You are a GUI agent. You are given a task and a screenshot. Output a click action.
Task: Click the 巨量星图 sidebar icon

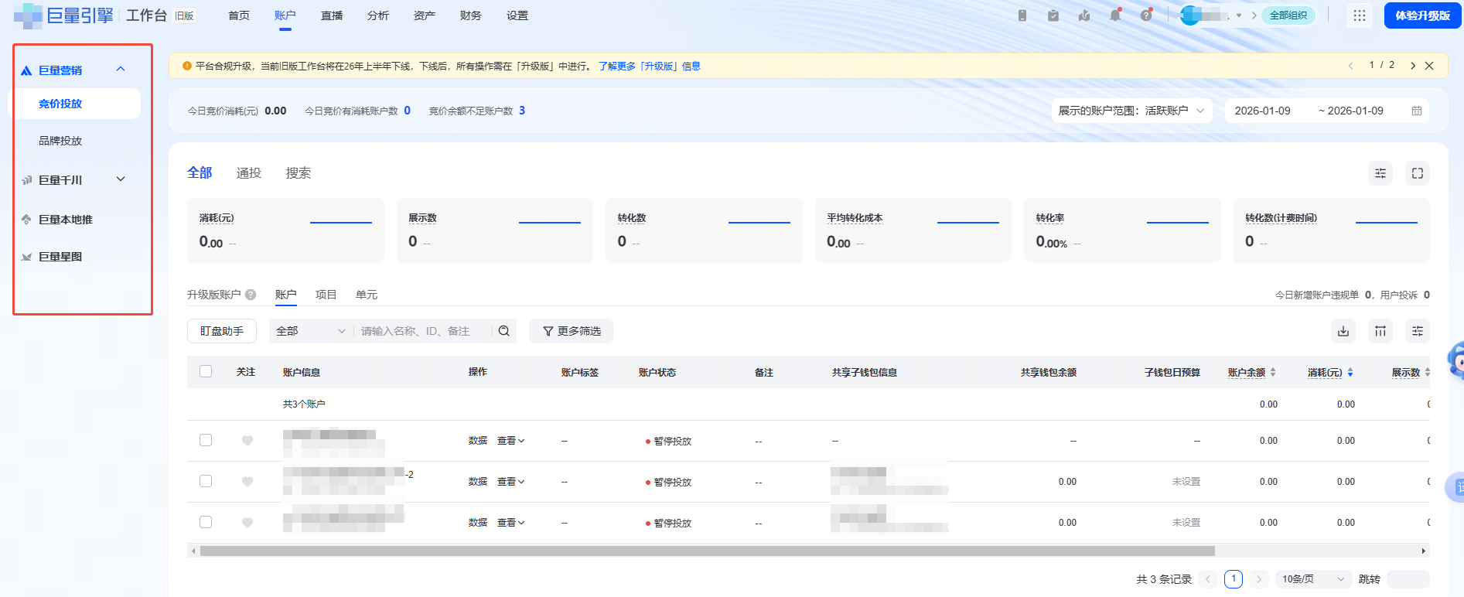pos(26,257)
